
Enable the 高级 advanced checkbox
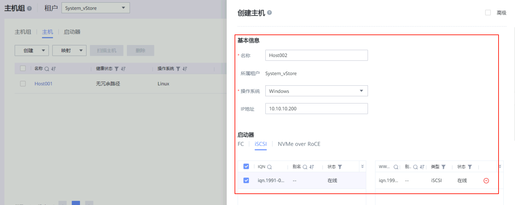point(488,13)
